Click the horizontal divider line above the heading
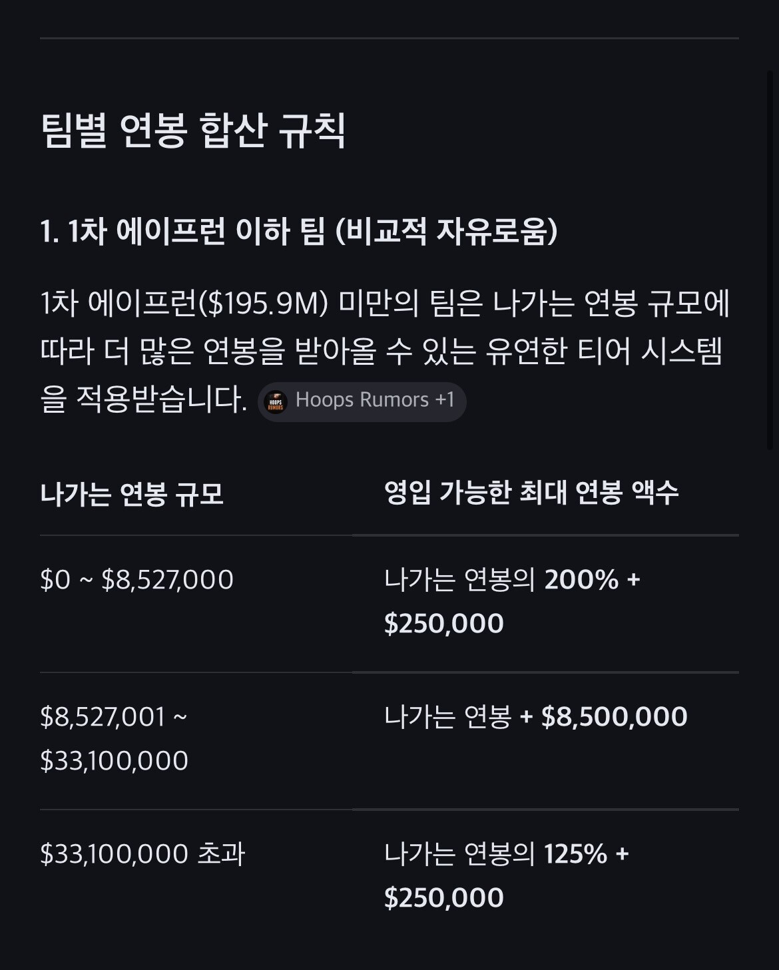This screenshot has width=779, height=970. [389, 39]
